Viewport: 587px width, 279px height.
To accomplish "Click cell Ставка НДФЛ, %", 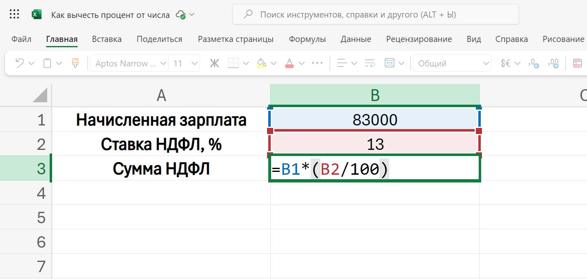I will 161,144.
